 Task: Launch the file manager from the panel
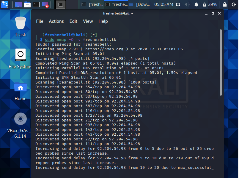click(27, 4)
